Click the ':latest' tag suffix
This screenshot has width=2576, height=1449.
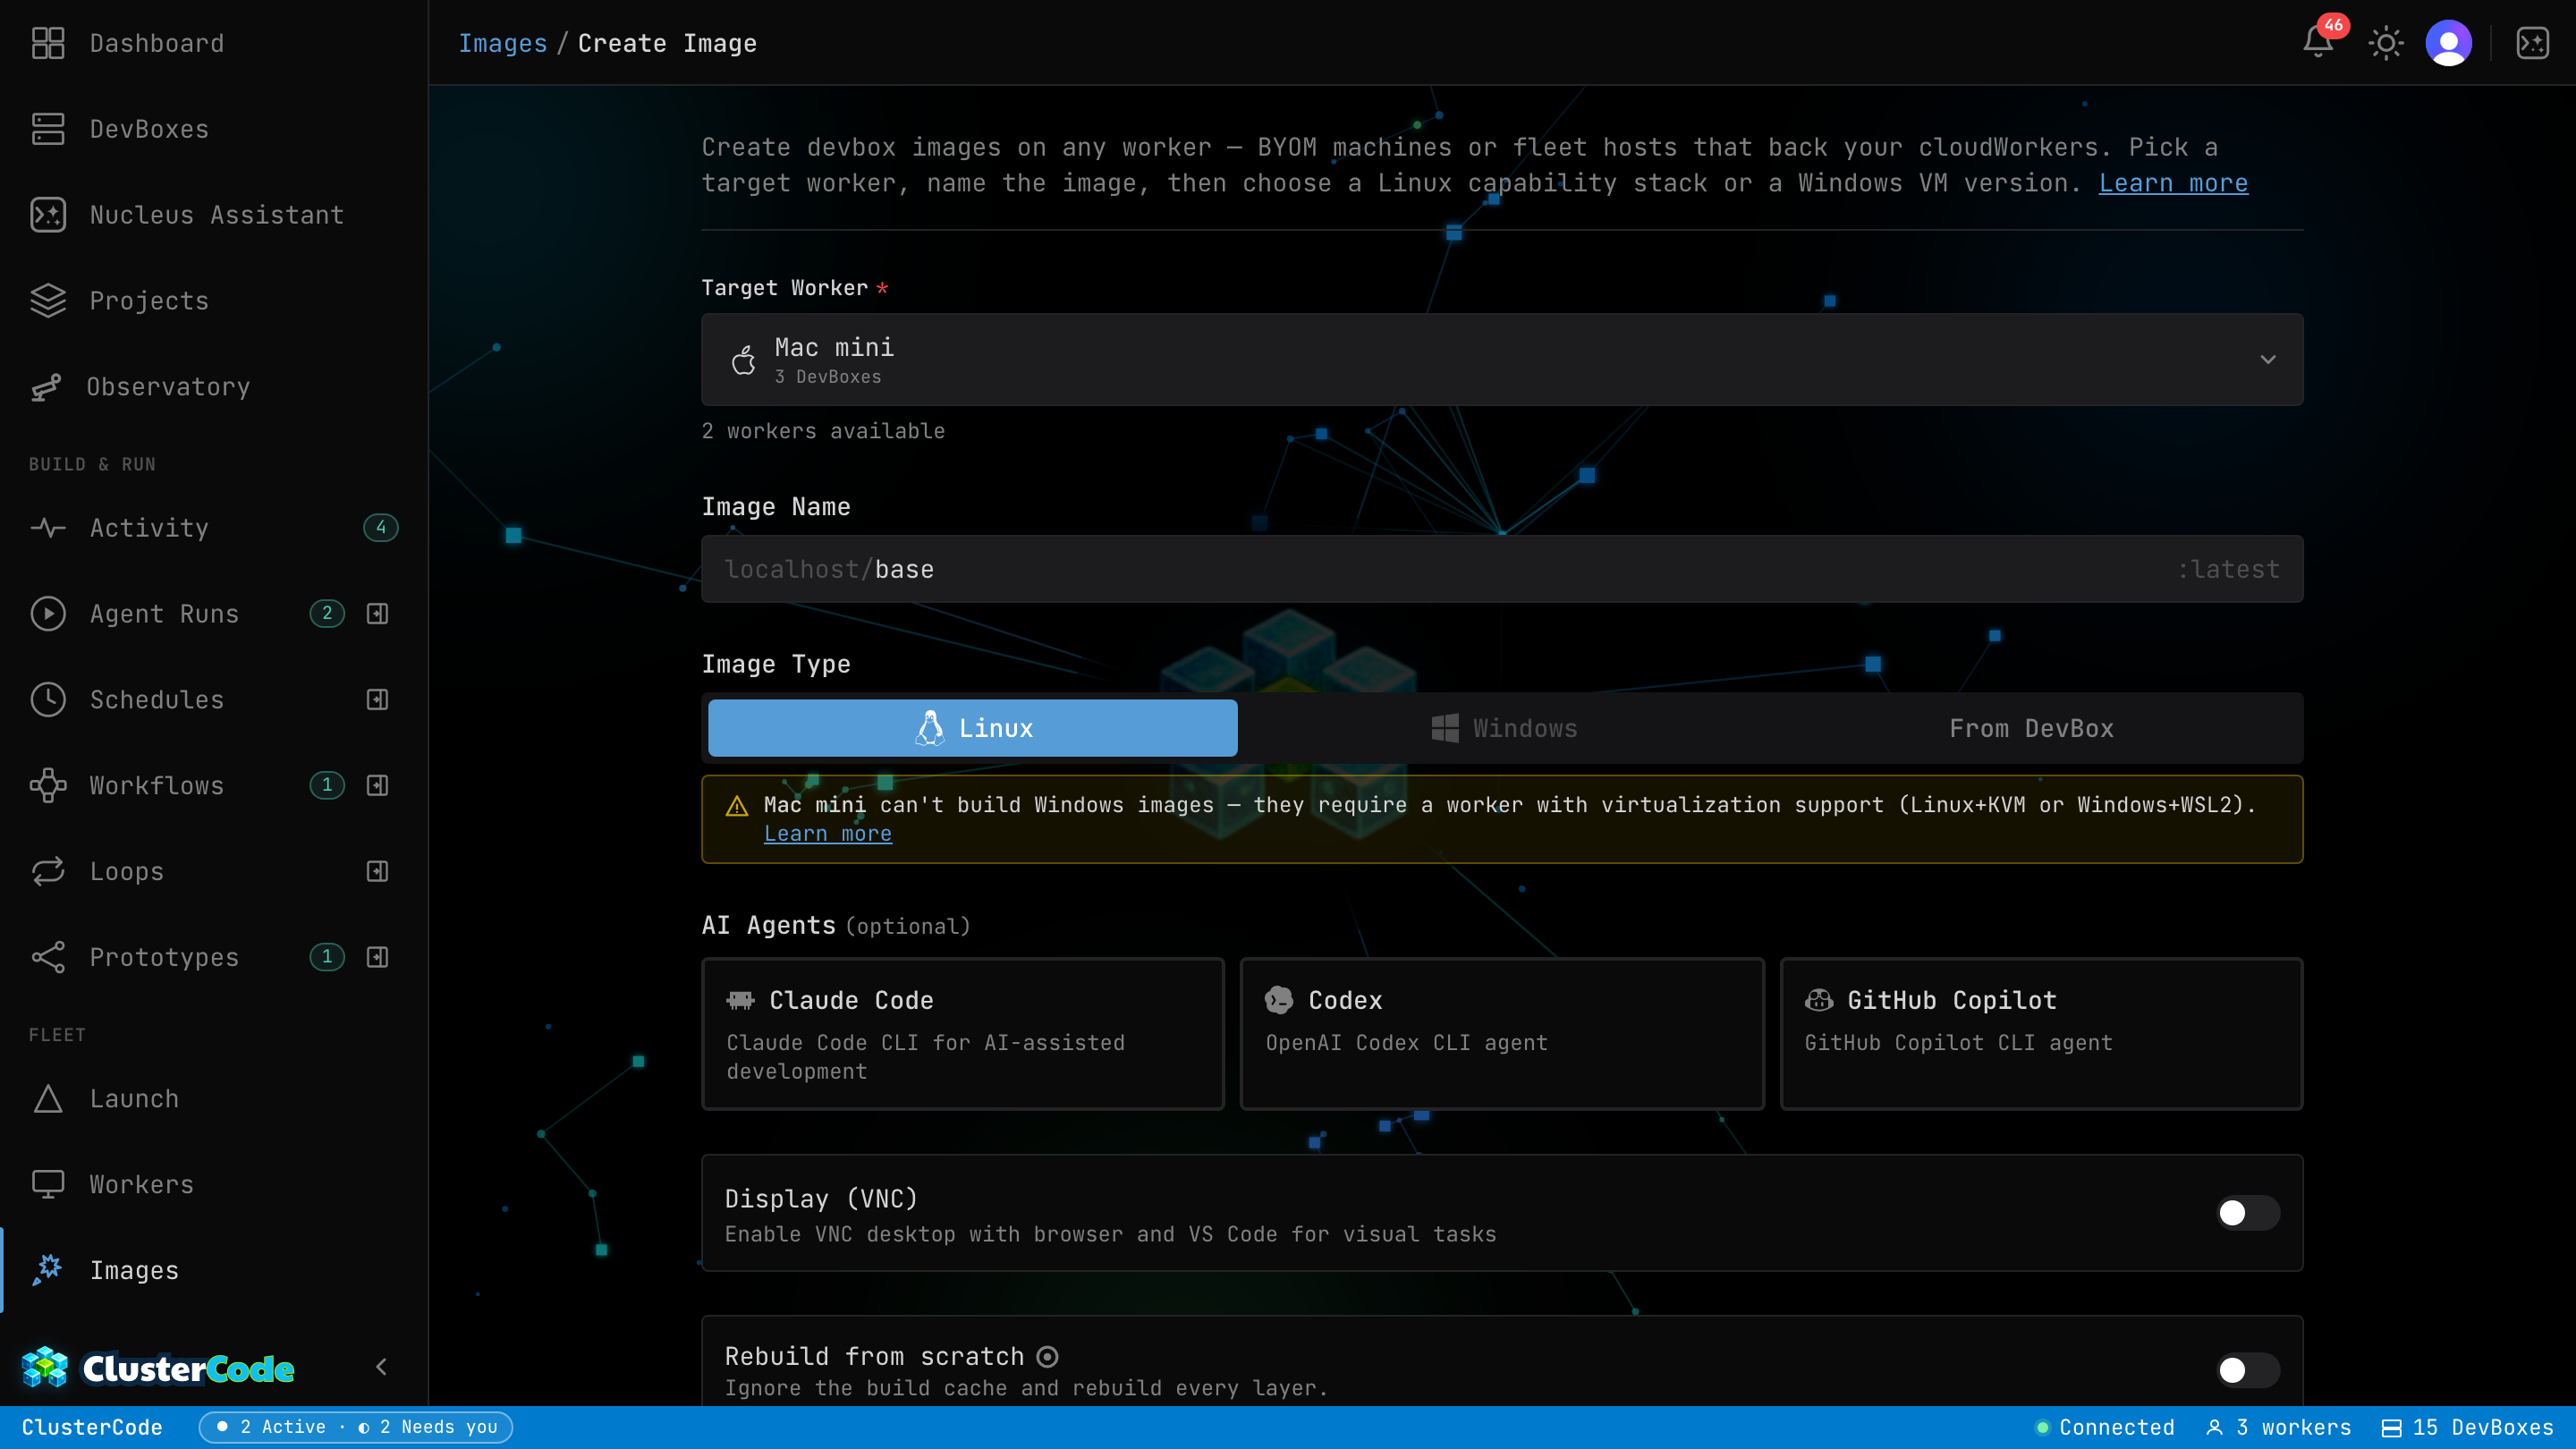coord(2228,569)
